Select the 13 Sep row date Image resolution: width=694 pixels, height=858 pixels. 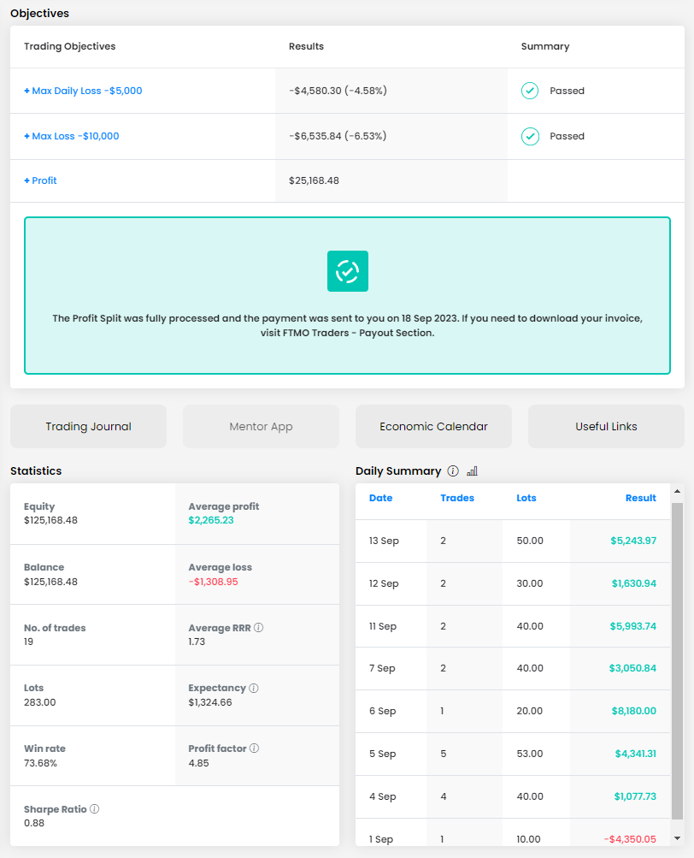[x=384, y=541]
